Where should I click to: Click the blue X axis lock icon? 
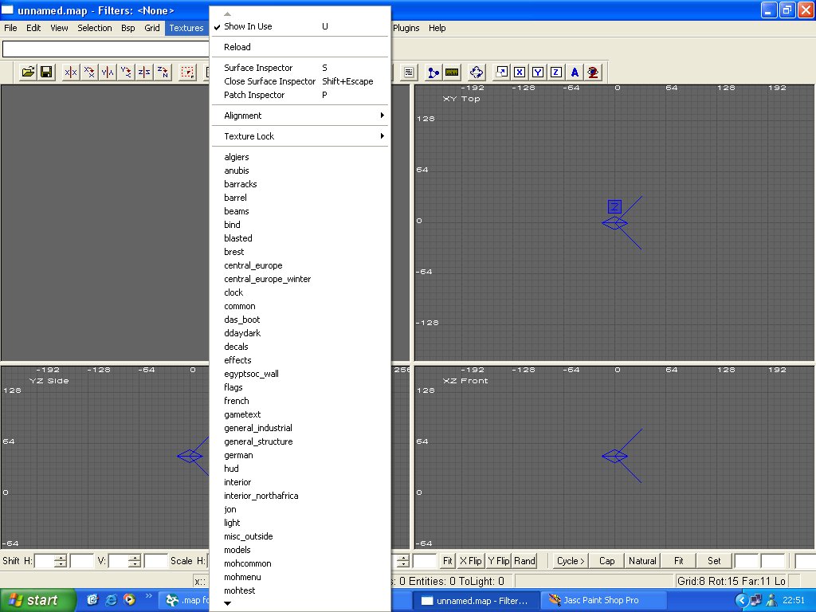tap(520, 73)
